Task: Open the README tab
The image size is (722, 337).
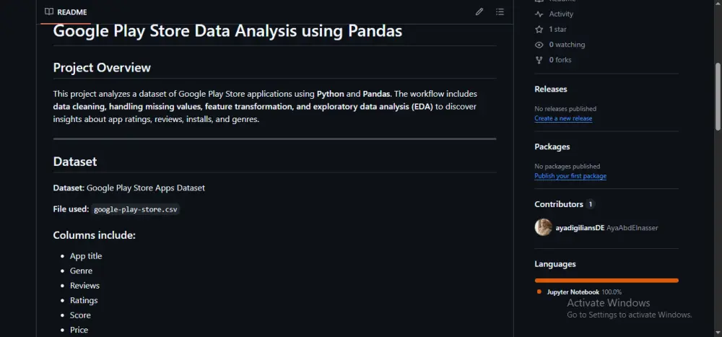Action: (66, 12)
